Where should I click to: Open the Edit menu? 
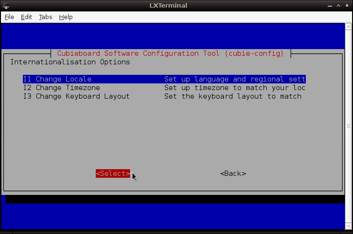click(26, 17)
